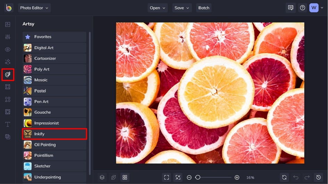Click the shrink to actual size icon
328x184 pixels.
coord(178,177)
